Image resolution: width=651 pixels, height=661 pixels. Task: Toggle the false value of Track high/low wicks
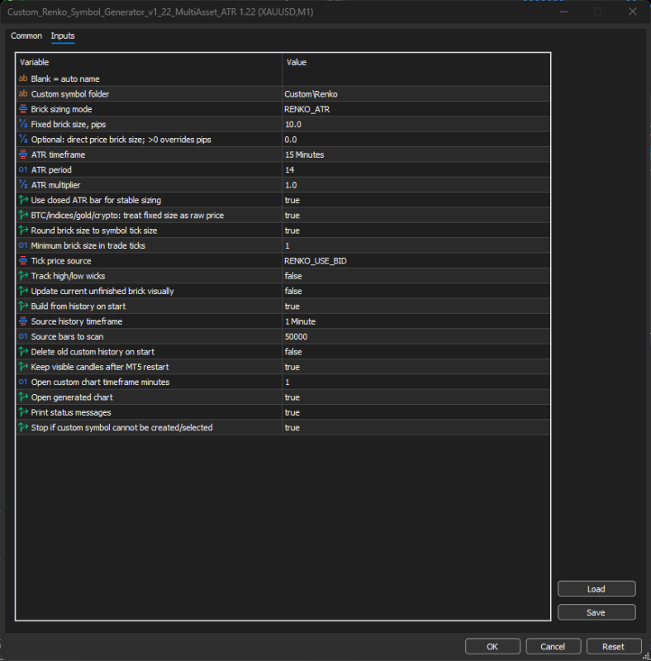(416, 276)
